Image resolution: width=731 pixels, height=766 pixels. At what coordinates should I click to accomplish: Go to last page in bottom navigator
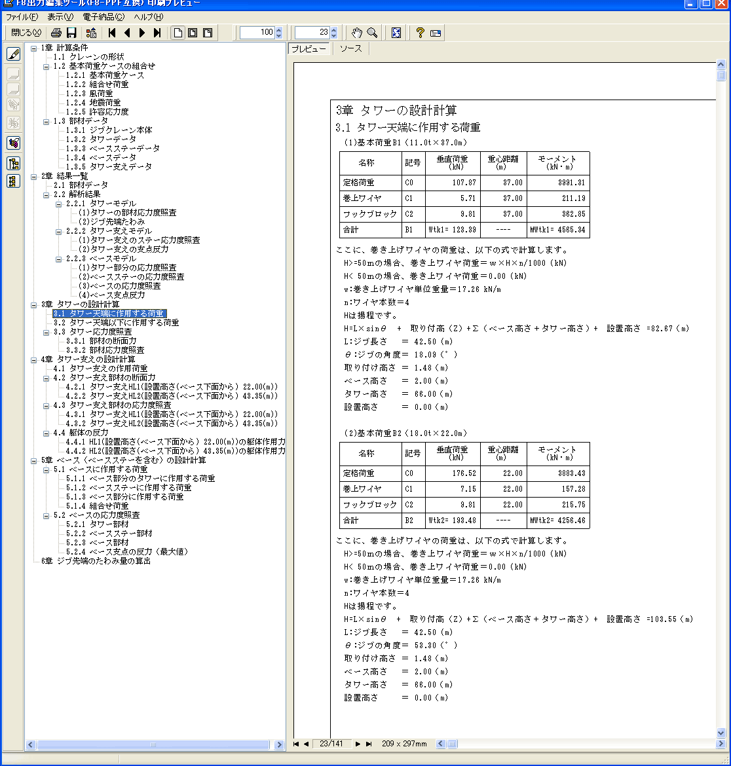pyautogui.click(x=369, y=744)
